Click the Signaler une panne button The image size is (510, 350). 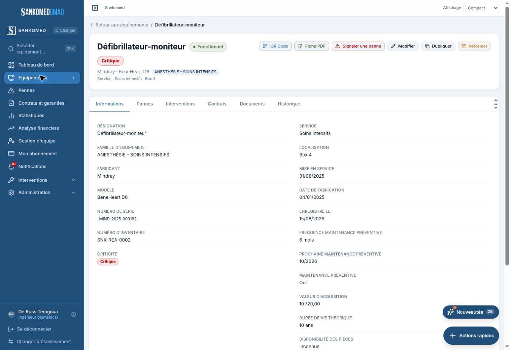[358, 46]
